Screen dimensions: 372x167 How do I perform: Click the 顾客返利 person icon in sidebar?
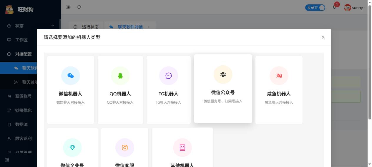pyautogui.click(x=9, y=139)
